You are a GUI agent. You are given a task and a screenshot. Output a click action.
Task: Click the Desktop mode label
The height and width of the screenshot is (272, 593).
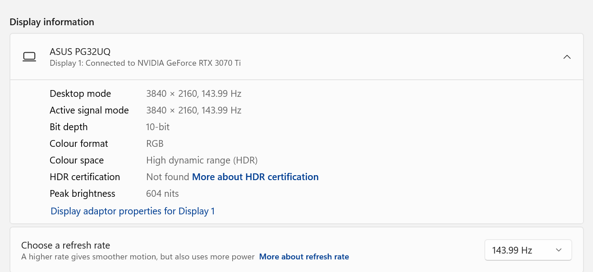tap(80, 94)
